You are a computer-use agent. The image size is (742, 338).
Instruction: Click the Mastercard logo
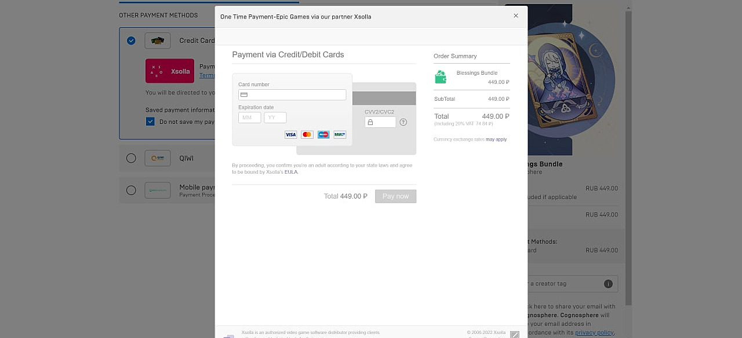coord(307,135)
